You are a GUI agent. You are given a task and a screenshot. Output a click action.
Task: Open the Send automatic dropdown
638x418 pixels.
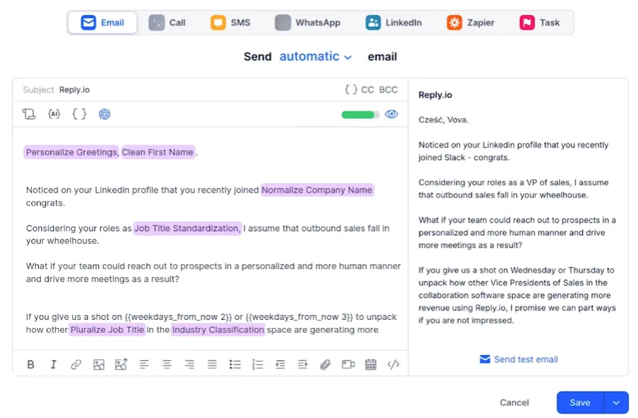coord(315,57)
